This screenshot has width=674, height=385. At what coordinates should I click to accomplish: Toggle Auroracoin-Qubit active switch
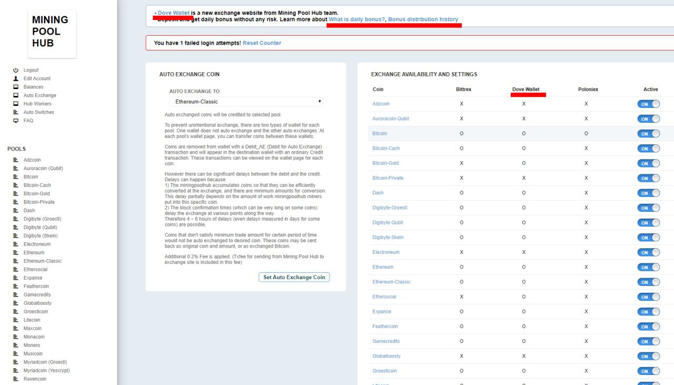(x=649, y=119)
